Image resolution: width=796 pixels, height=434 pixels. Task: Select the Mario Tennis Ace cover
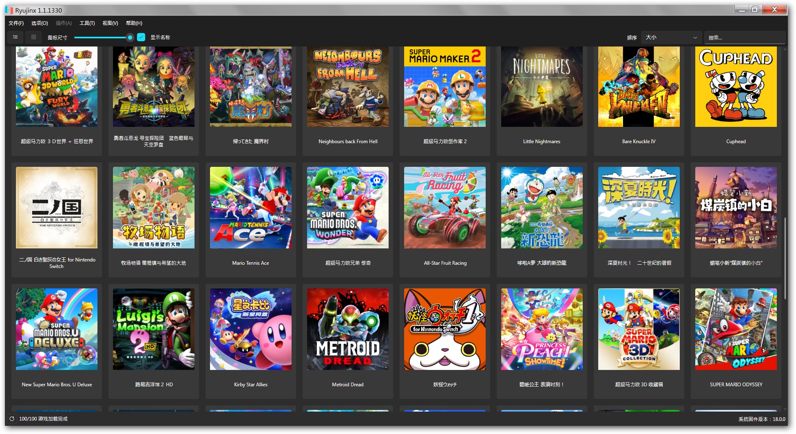tap(250, 208)
